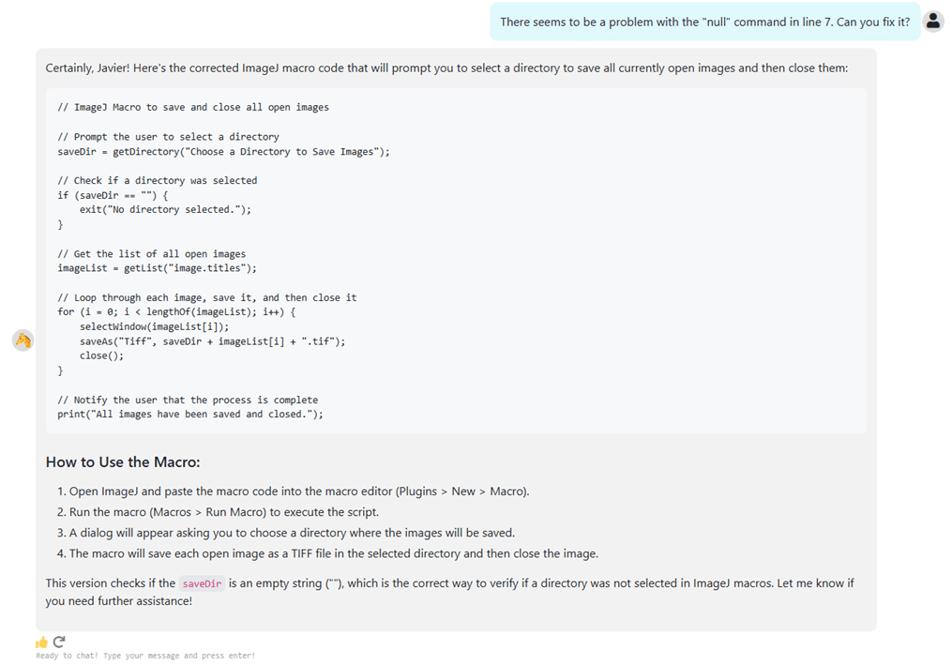
Task: Click the "How to Use the Macro:" heading
Action: [x=123, y=462]
